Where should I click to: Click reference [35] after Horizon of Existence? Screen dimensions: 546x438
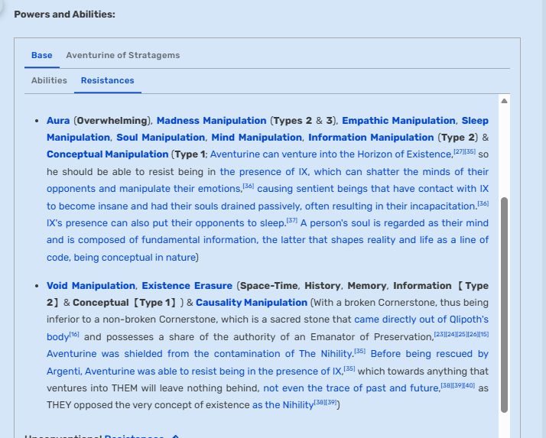coord(470,151)
